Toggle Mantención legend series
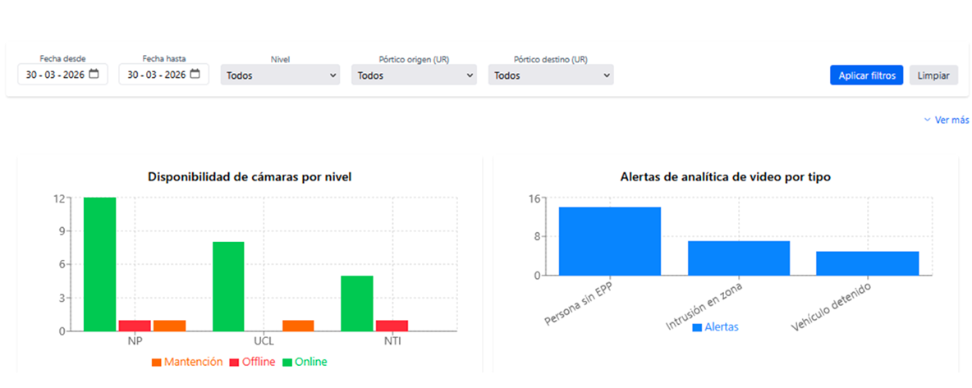 (186, 362)
